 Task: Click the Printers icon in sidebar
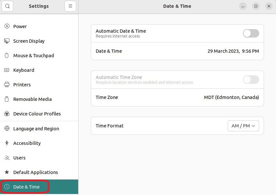pyautogui.click(x=7, y=84)
